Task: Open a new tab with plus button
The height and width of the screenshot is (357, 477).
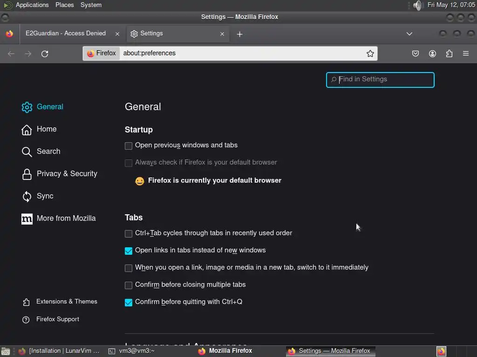Action: (x=239, y=34)
